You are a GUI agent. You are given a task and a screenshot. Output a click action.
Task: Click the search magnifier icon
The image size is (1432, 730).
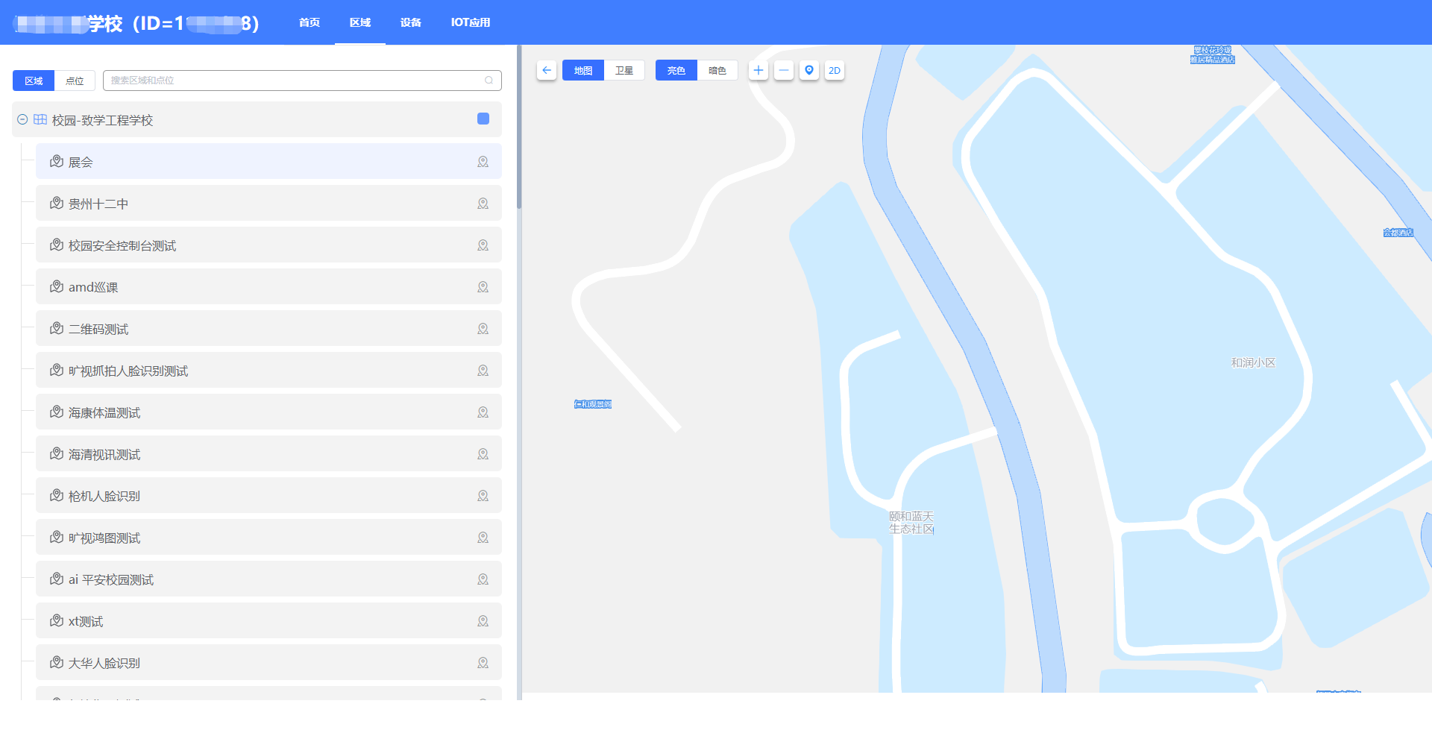[489, 81]
